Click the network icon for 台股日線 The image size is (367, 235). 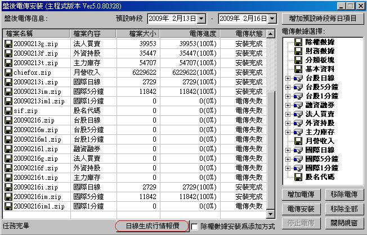coord(298,78)
